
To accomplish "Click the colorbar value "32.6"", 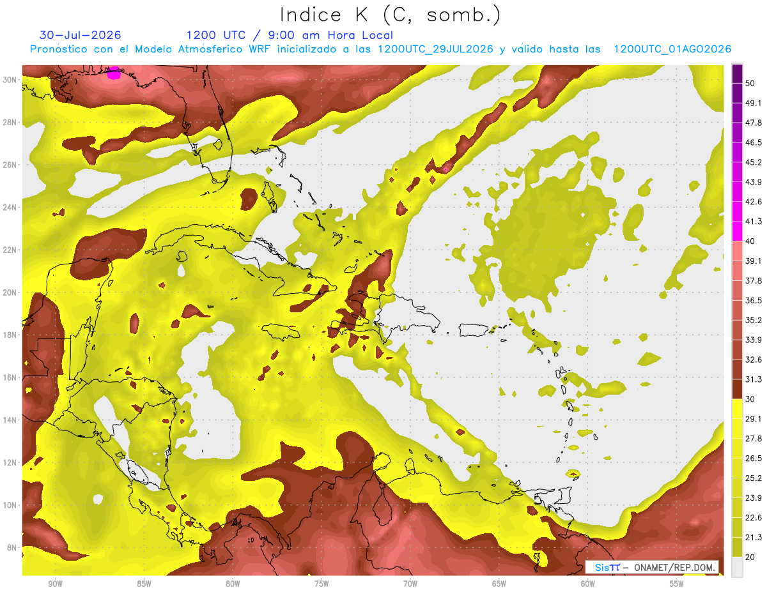I will click(x=754, y=360).
